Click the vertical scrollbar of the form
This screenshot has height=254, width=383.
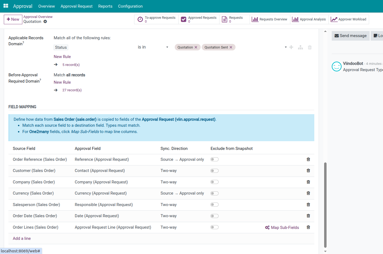[325, 204]
